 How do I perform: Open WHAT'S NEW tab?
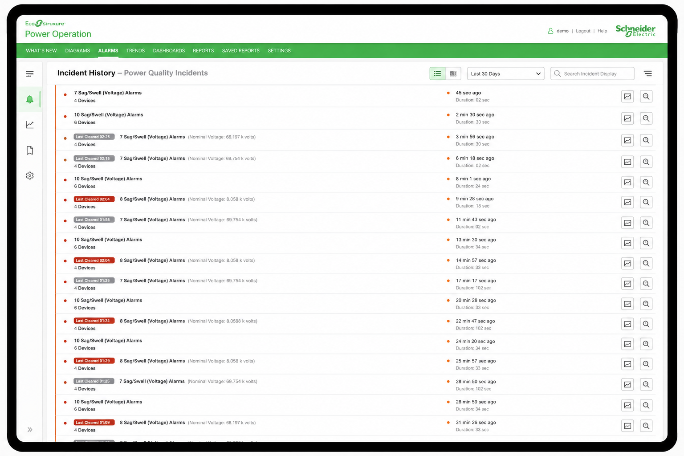tap(41, 51)
